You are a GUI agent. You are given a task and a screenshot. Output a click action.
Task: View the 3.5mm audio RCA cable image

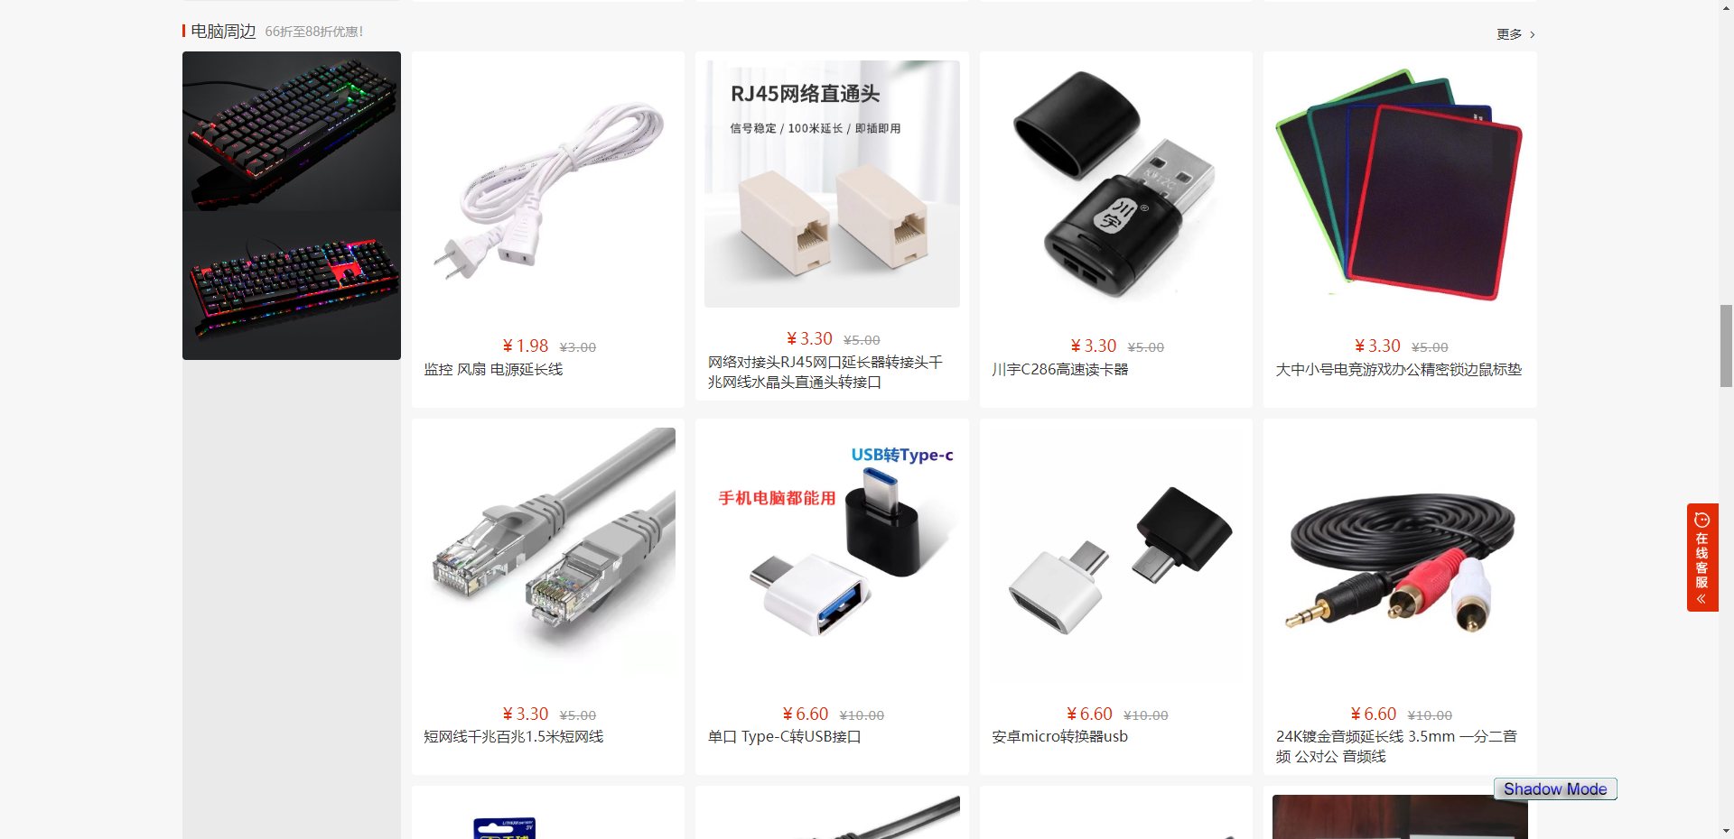[1400, 555]
